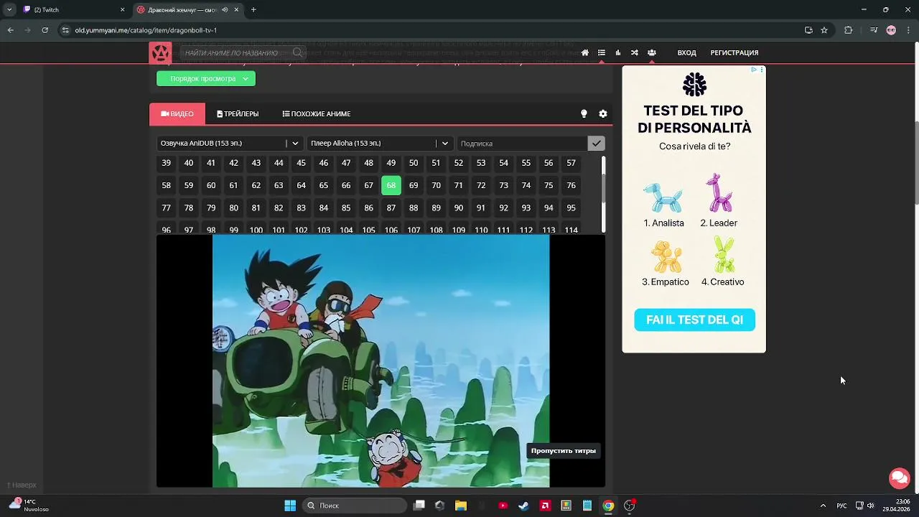Open the site home icon

click(585, 52)
